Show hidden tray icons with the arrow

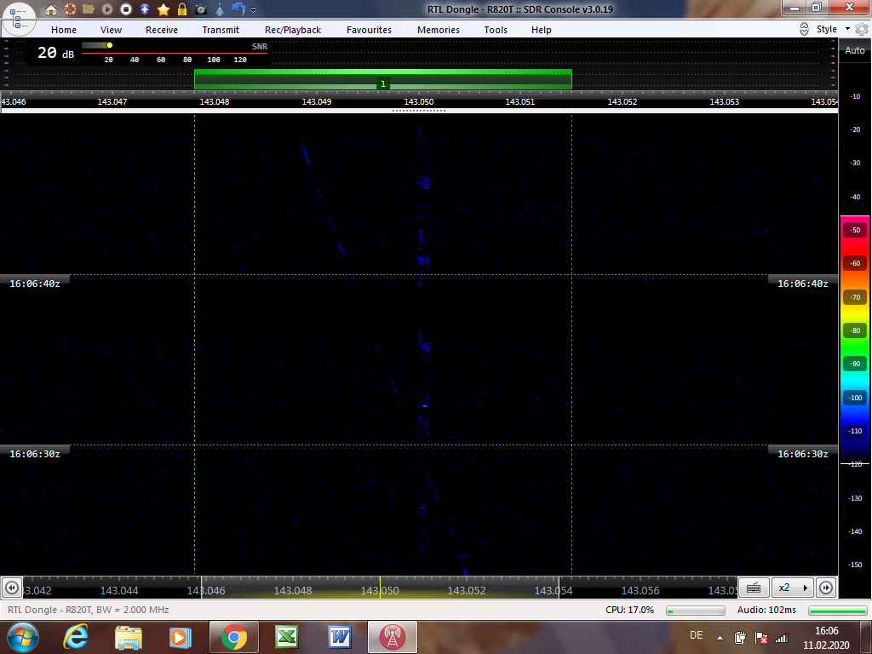coord(720,638)
